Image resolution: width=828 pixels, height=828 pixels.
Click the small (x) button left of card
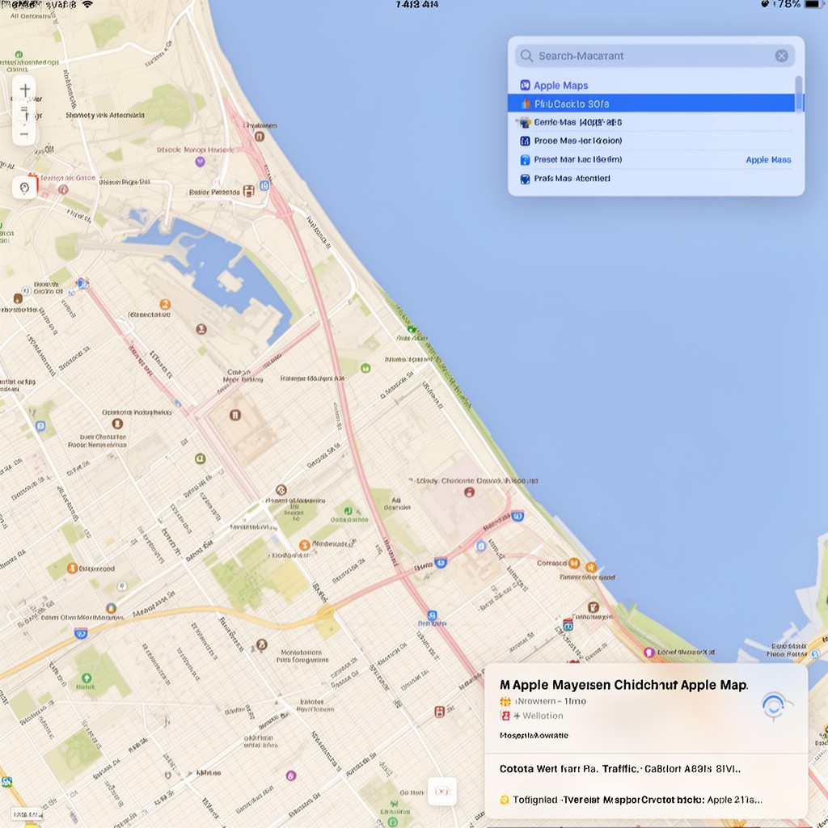click(x=442, y=791)
